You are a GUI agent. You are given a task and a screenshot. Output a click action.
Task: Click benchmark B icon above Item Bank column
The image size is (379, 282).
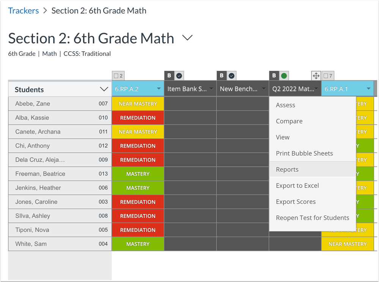[x=169, y=76]
